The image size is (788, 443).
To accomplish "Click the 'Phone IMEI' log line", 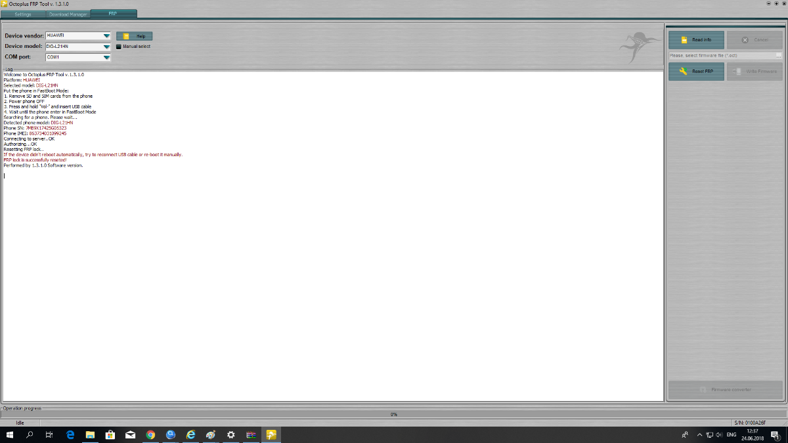I will [x=35, y=134].
